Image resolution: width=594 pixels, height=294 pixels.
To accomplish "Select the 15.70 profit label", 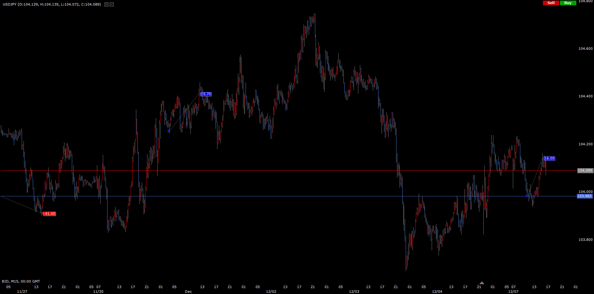I will (206, 94).
